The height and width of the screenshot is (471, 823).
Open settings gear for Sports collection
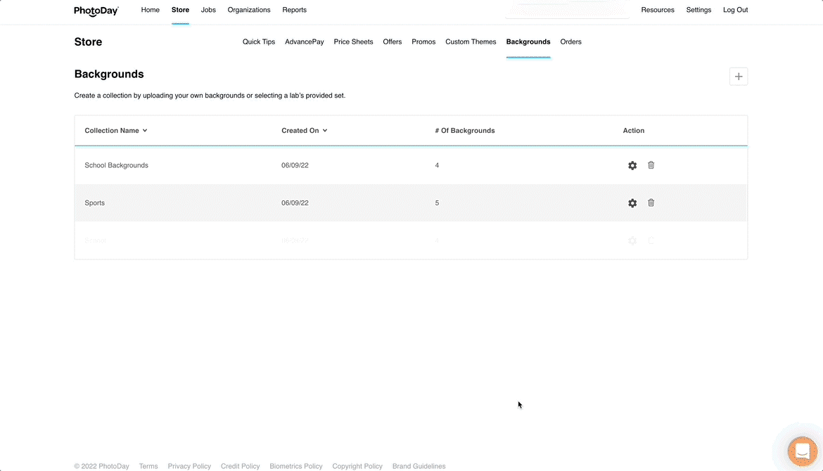pyautogui.click(x=632, y=203)
